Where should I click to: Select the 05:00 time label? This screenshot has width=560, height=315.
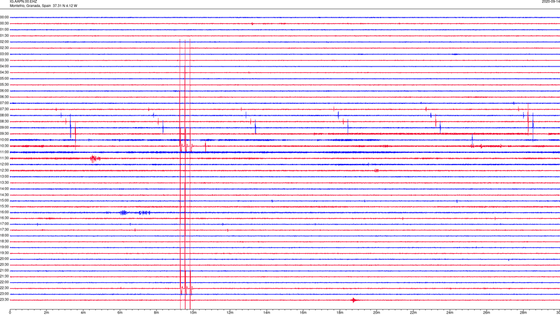(4, 79)
